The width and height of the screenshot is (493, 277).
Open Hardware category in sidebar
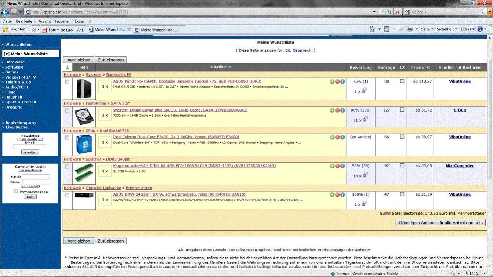pos(15,62)
